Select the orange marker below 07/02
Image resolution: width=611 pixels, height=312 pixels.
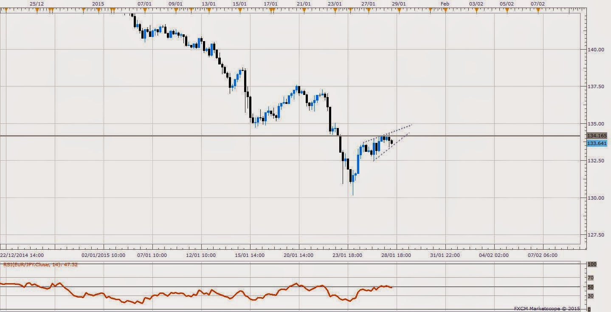(x=538, y=11)
